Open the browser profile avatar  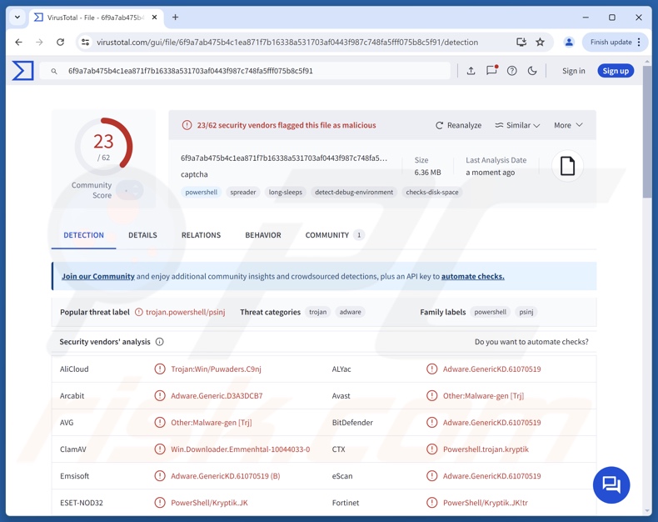point(569,42)
